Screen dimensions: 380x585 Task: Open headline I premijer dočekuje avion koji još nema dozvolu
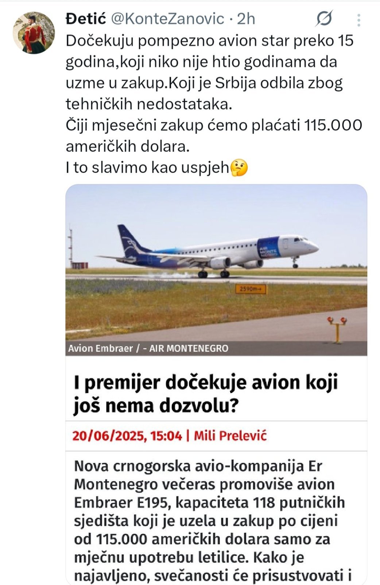(206, 394)
